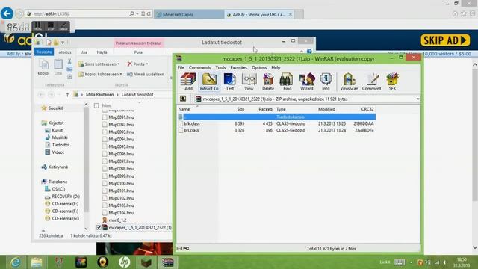
Task: Click the browser back button
Action: [7, 13]
